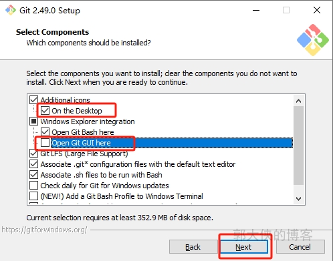333x261 pixels.
Task: Click the Git icon in the title bar
Action: [11, 10]
